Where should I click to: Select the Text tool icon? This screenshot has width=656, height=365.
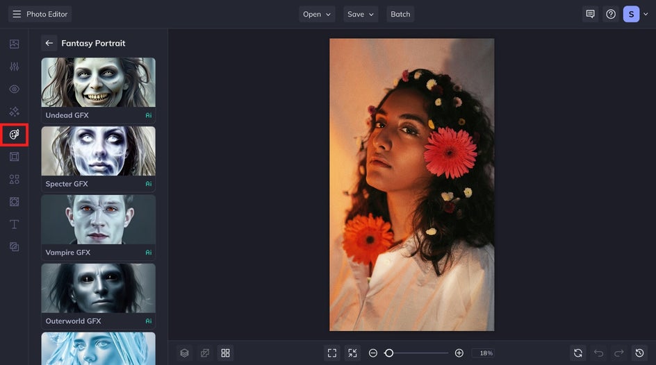[14, 224]
